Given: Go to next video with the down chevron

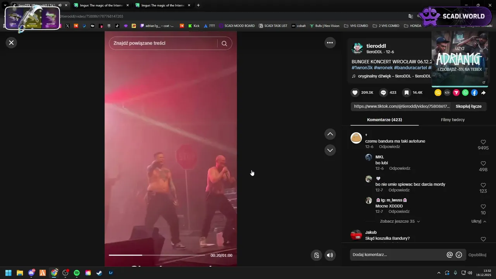Looking at the screenshot, I should pos(330,150).
